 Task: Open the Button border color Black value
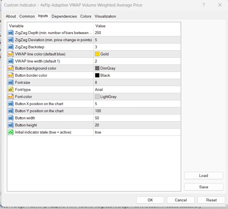click(105, 76)
